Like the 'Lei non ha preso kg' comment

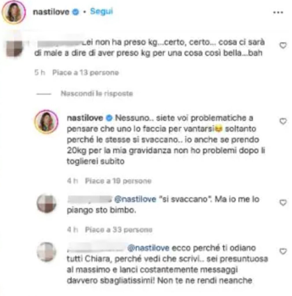click(x=283, y=45)
